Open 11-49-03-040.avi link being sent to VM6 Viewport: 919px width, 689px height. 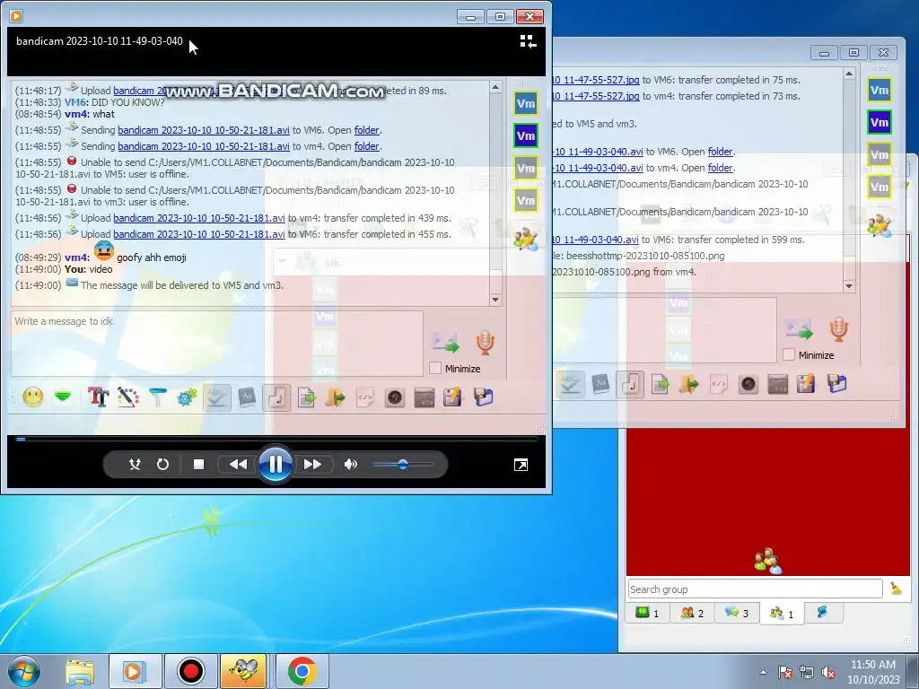(x=598, y=152)
